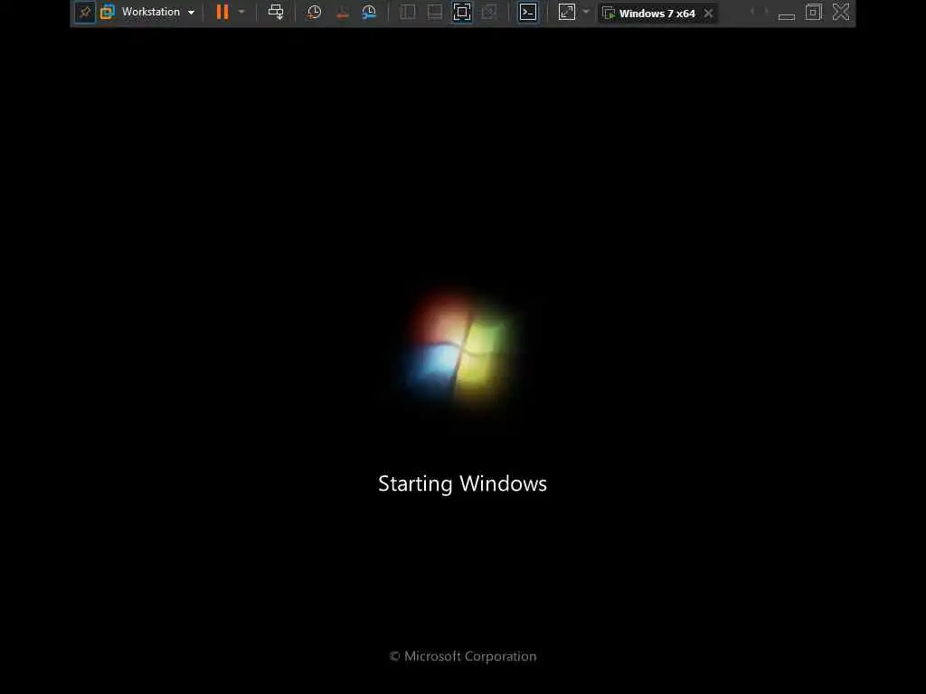Expand the power options dropdown arrow beside pause
Image resolution: width=926 pixels, height=694 pixels.
tap(241, 12)
